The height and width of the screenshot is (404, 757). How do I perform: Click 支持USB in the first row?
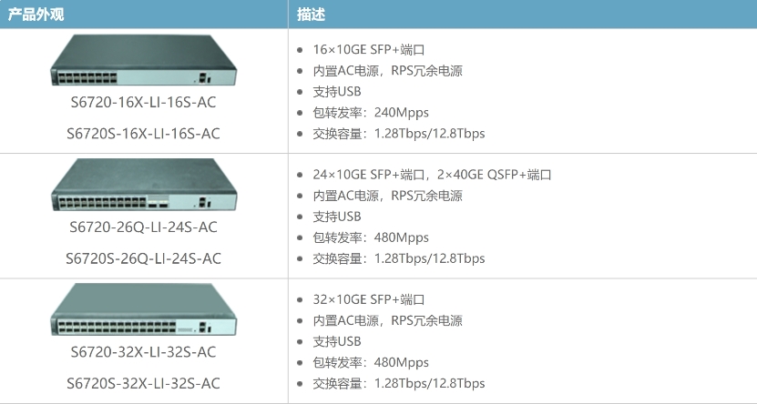[x=337, y=92]
